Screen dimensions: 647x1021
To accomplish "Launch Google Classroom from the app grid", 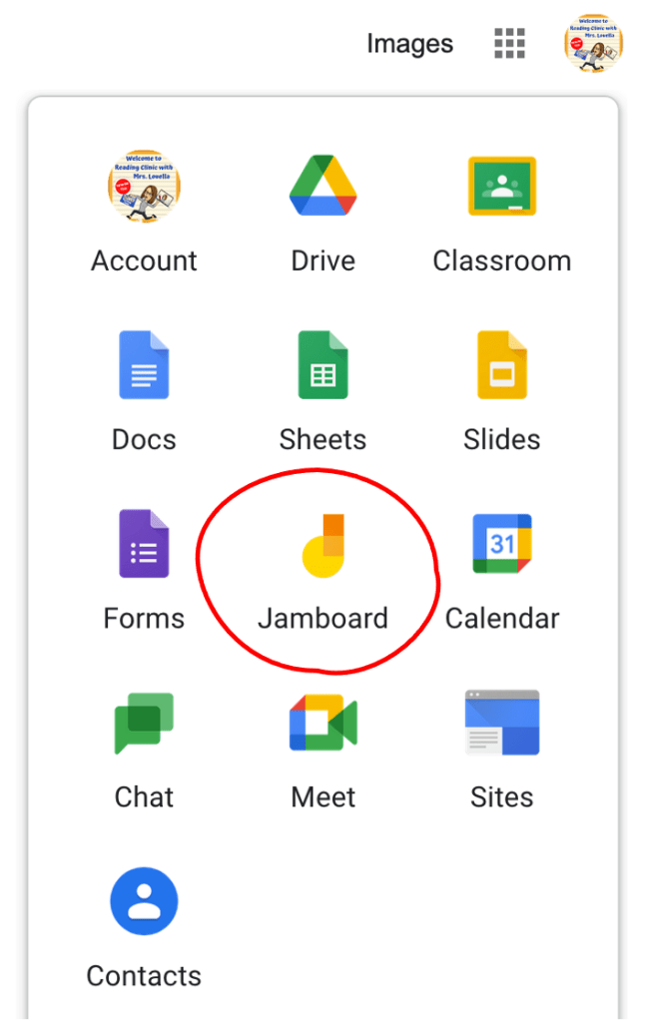I will (501, 187).
